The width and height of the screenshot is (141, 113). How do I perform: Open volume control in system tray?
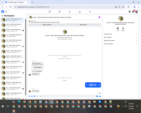click(x=126, y=106)
